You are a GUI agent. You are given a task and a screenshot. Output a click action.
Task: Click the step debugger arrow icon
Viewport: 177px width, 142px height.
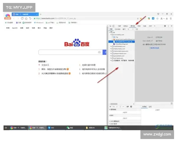[x=124, y=106]
